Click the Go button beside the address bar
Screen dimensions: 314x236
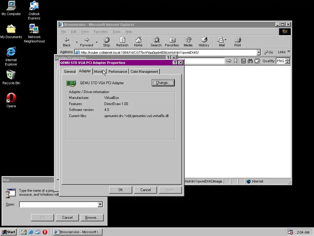[269, 52]
